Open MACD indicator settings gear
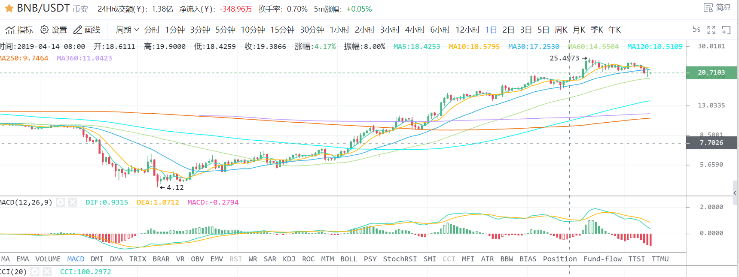739x277 pixels. pyautogui.click(x=61, y=202)
